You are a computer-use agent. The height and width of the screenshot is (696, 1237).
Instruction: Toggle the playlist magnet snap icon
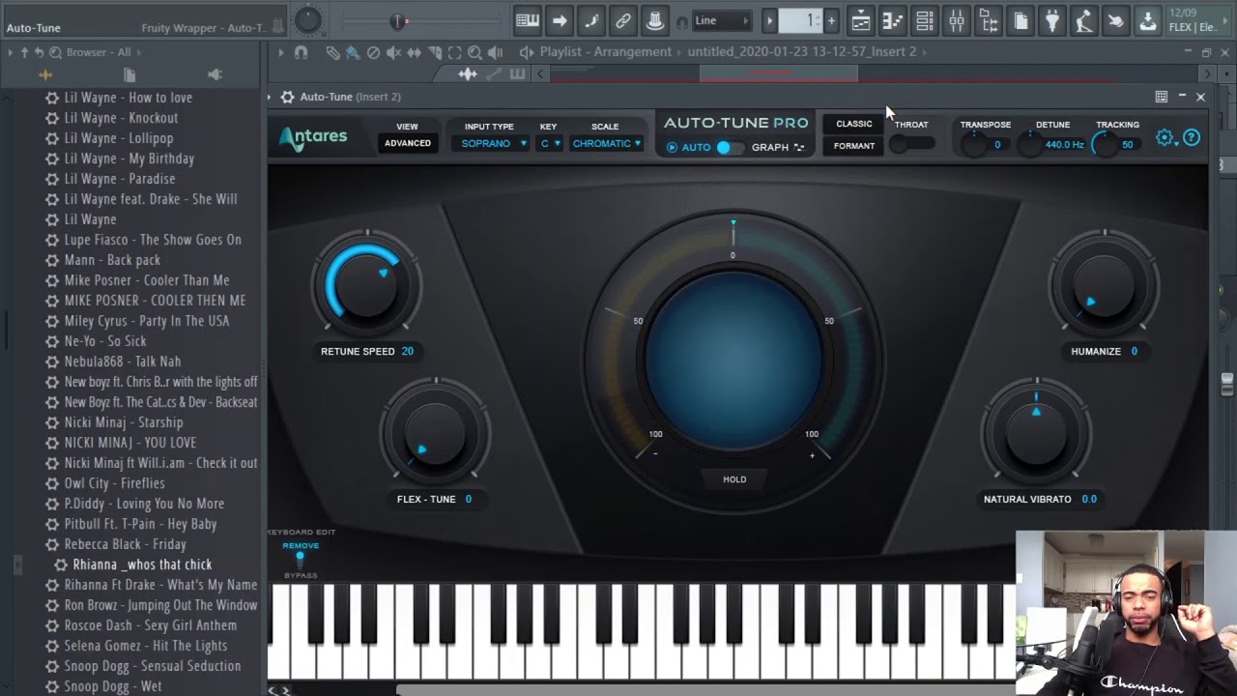(x=301, y=52)
